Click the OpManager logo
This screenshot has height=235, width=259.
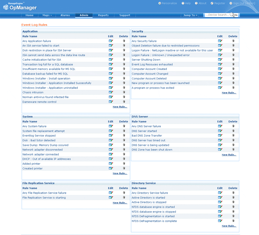tap(20, 7)
